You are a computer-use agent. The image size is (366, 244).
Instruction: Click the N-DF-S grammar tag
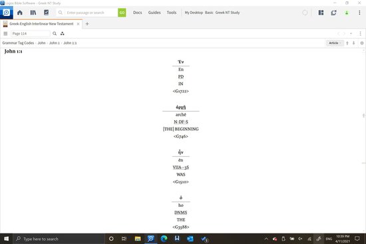click(181, 122)
